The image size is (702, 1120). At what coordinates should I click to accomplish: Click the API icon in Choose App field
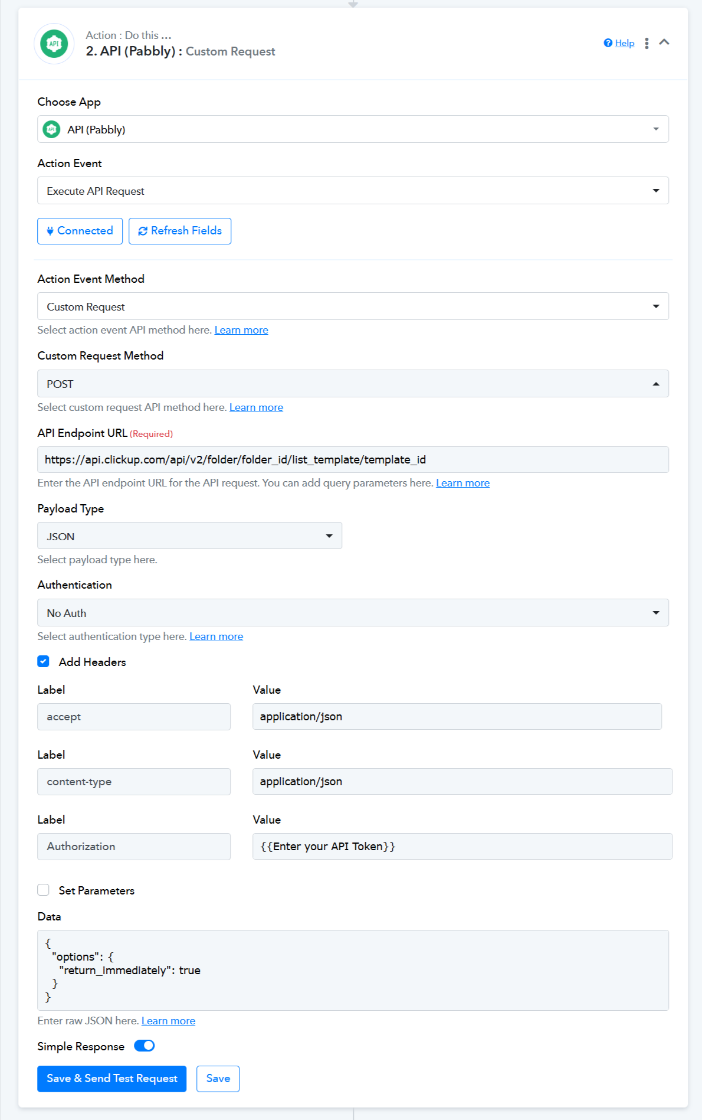pos(52,129)
